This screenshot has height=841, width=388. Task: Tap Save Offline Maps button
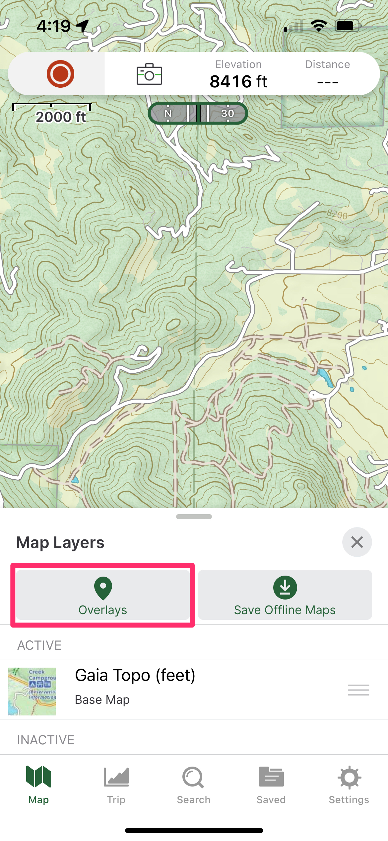(285, 595)
